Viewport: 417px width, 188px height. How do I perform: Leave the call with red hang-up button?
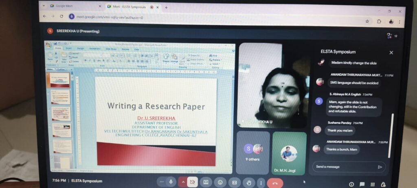tap(275, 183)
